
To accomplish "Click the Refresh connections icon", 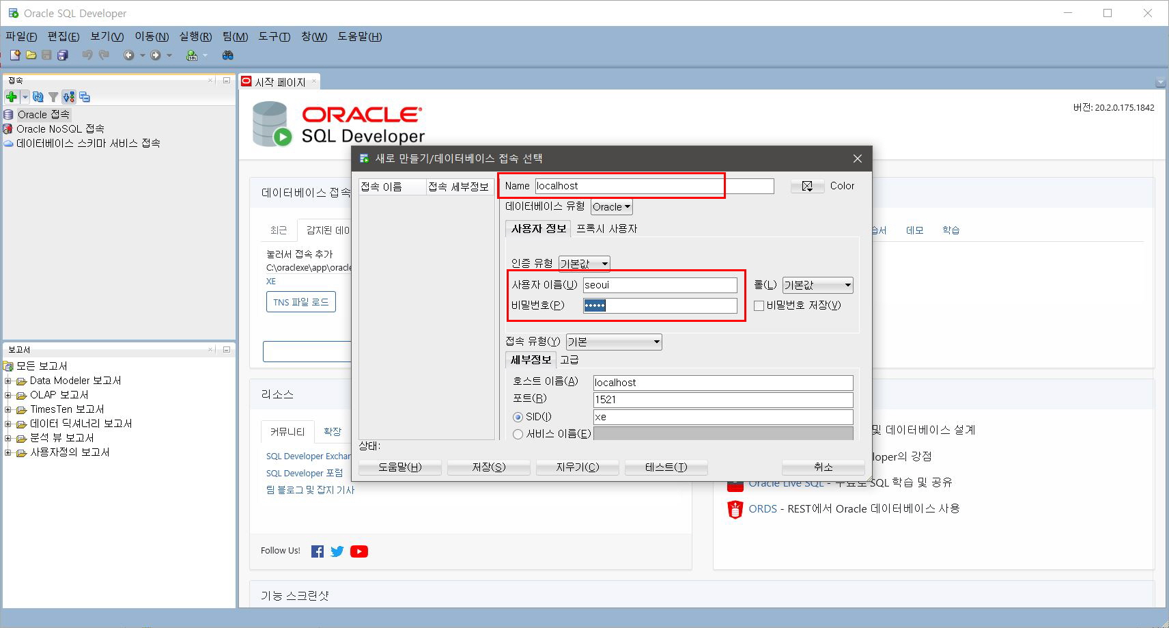I will click(x=38, y=97).
